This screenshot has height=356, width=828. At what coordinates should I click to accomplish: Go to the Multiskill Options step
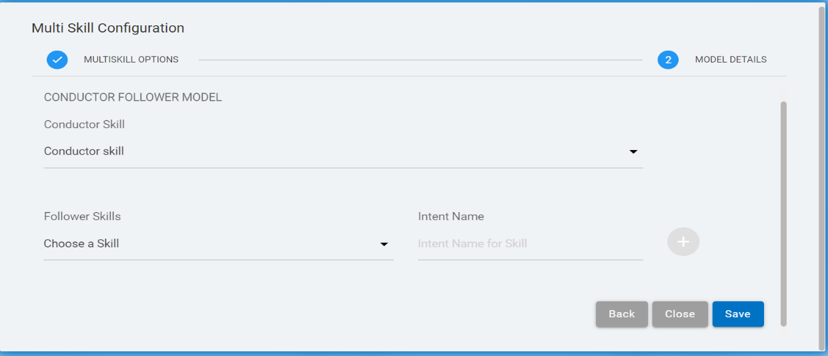point(131,59)
